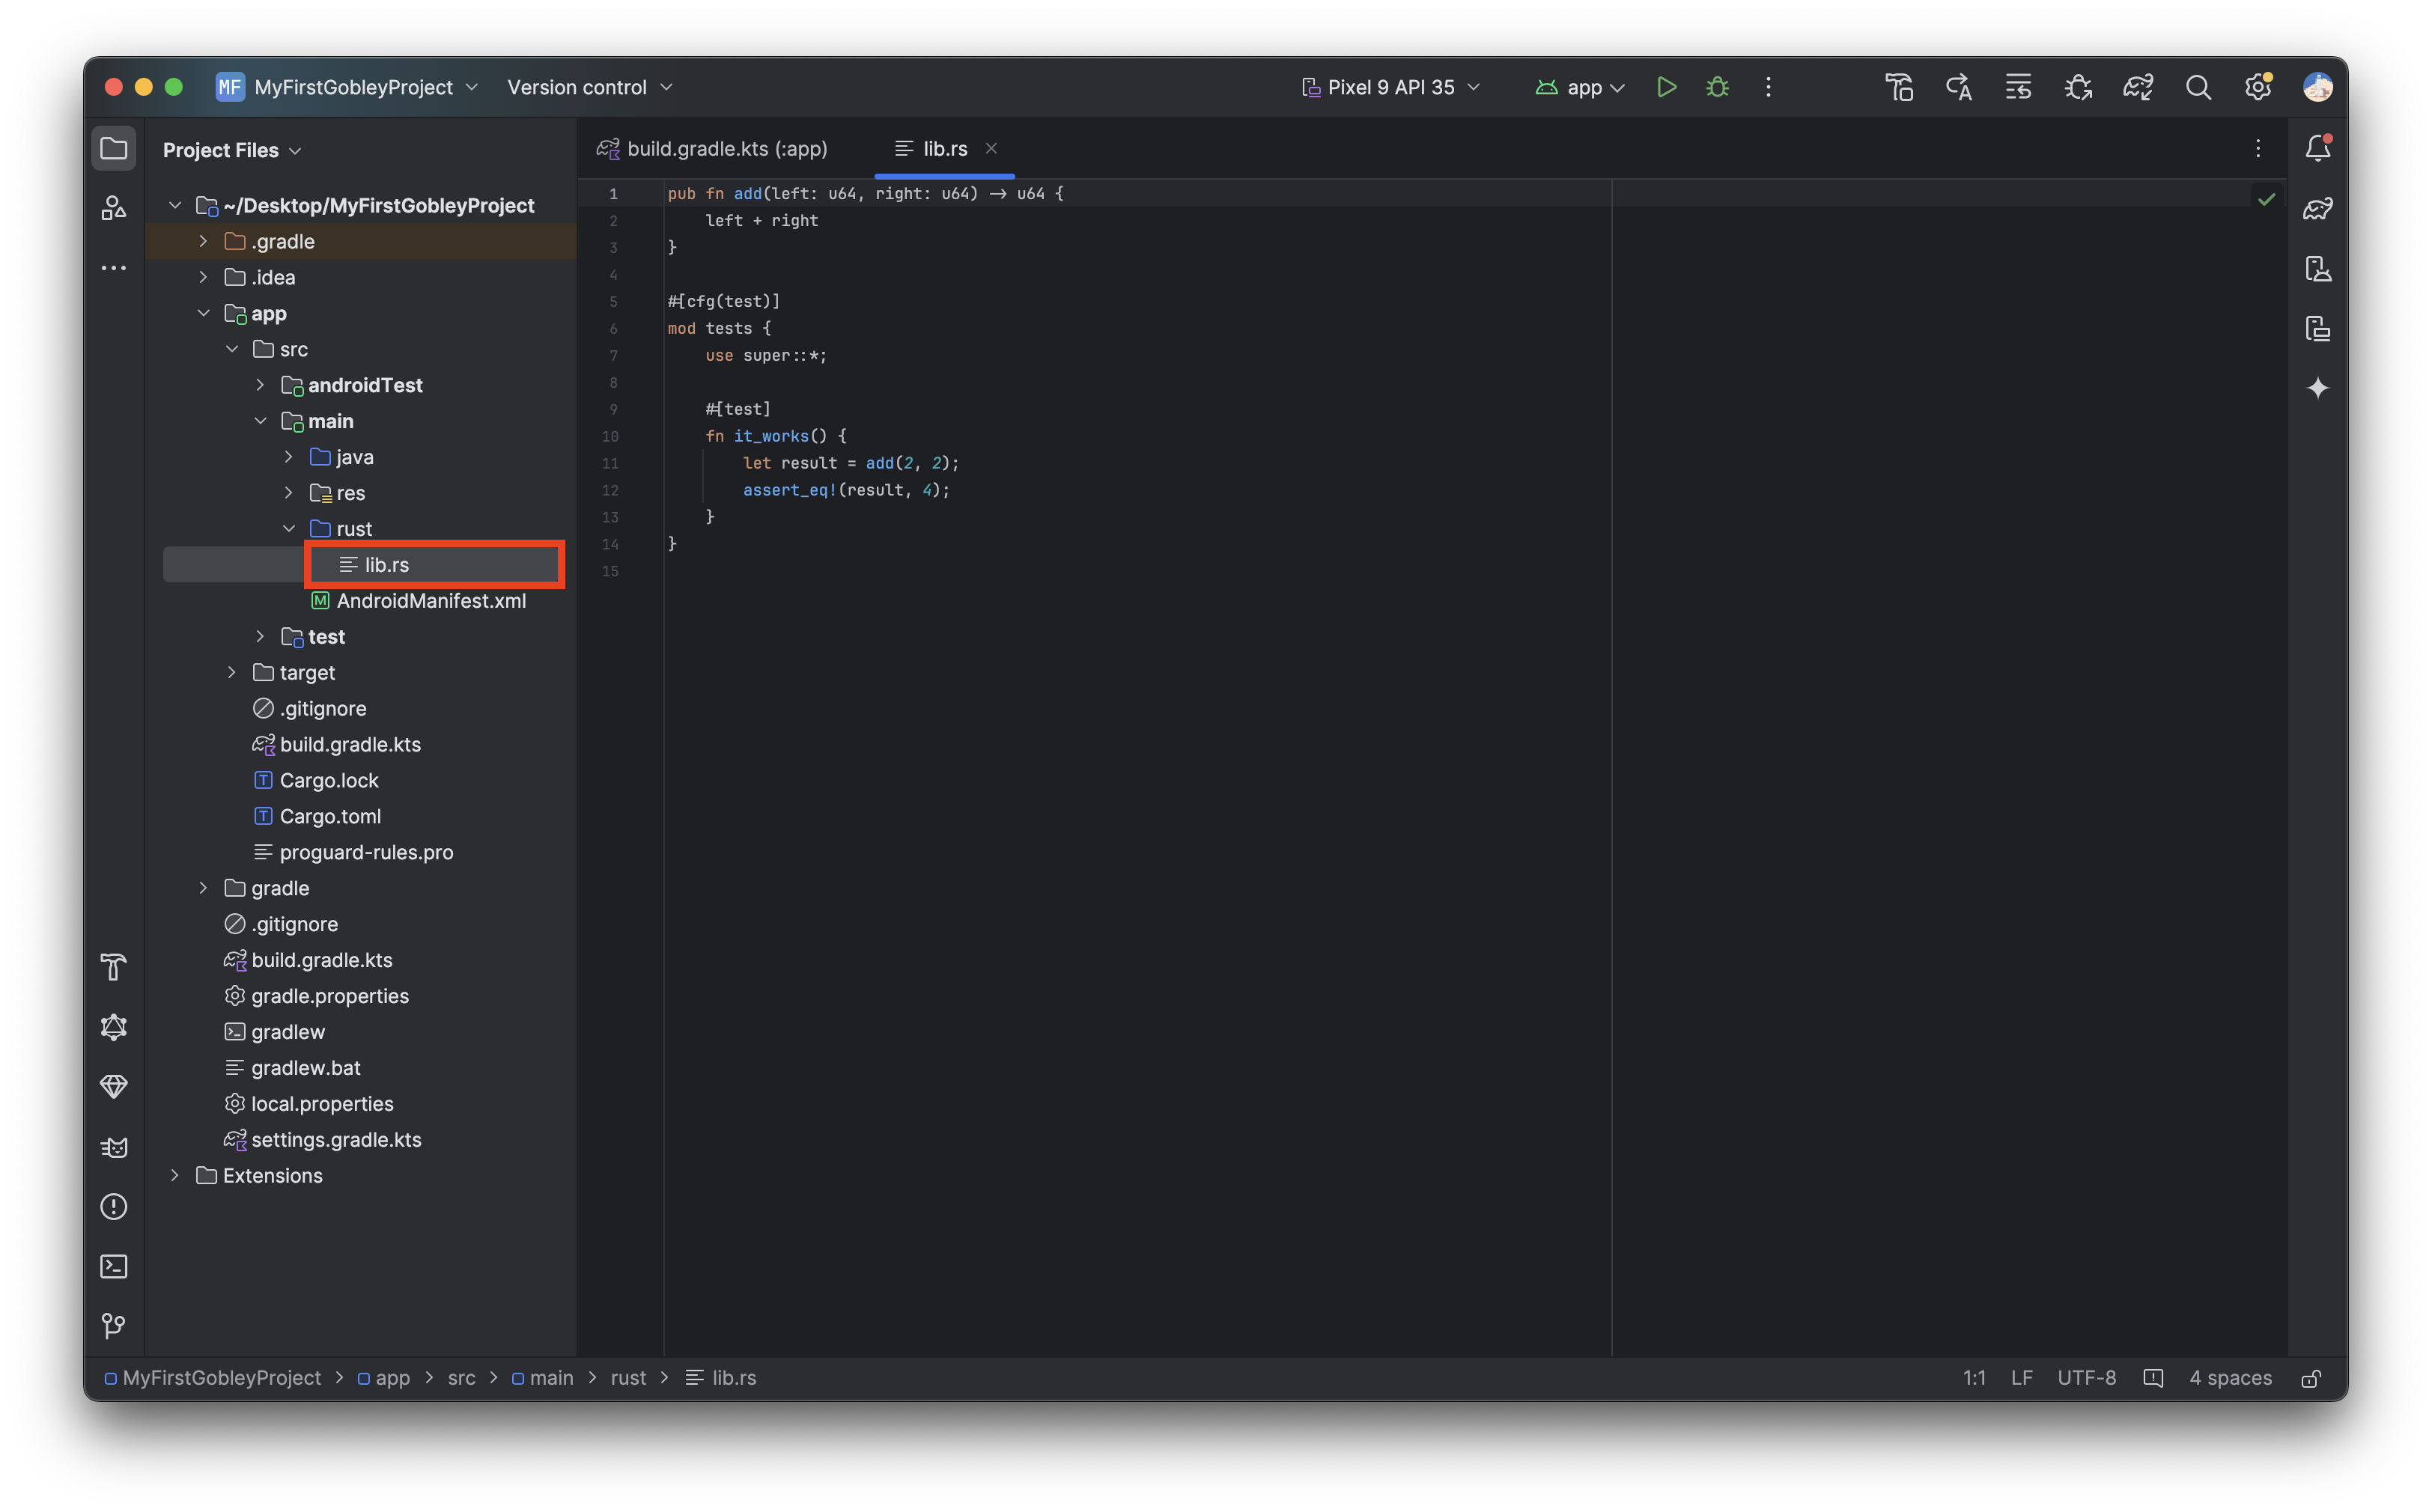Click the UTF-8 encoding in status bar
The width and height of the screenshot is (2432, 1512).
click(2086, 1378)
